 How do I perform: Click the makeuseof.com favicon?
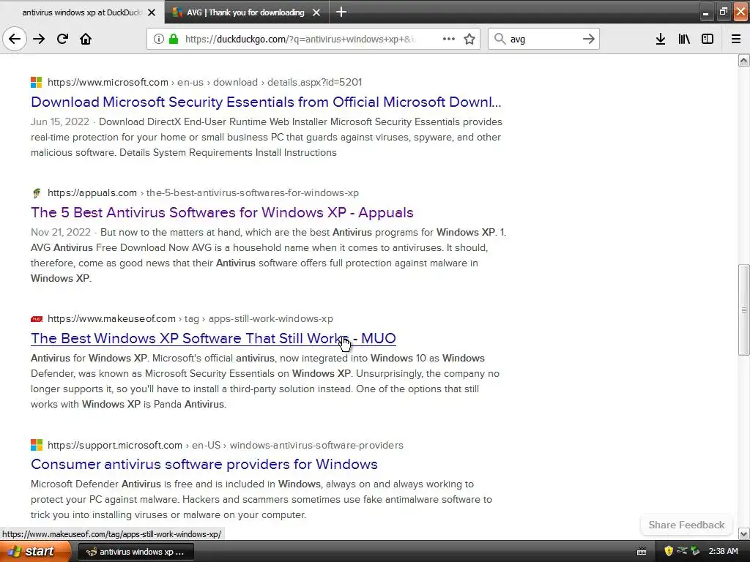[x=37, y=319]
